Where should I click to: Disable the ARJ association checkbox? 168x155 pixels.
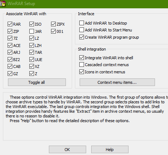pos(10,52)
